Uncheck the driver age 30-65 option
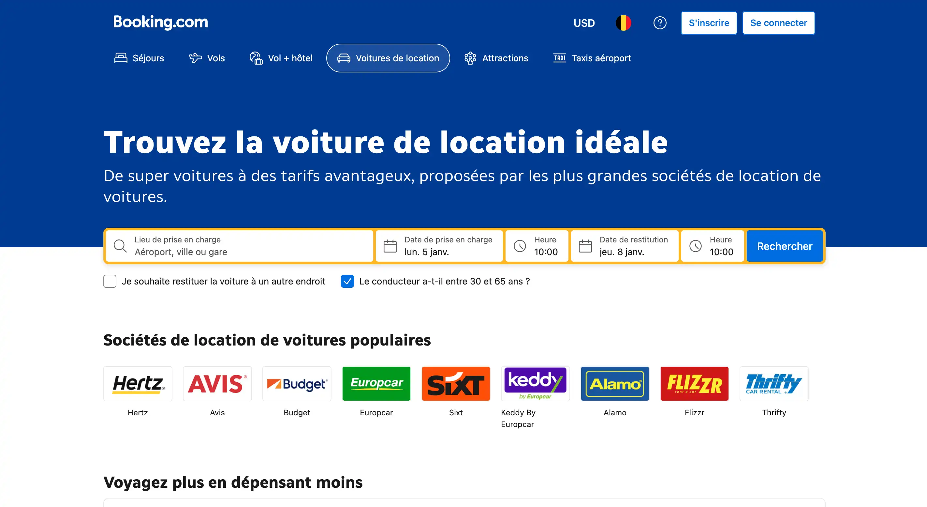The height and width of the screenshot is (507, 927). pyautogui.click(x=347, y=281)
